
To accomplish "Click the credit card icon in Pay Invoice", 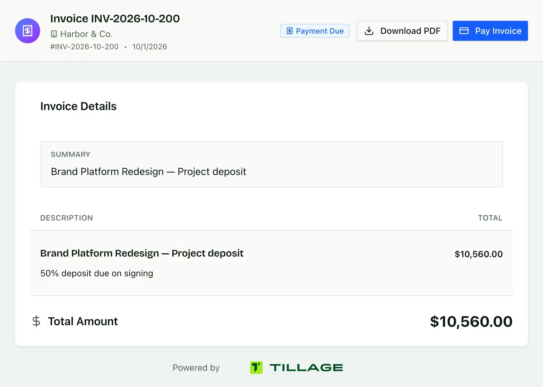I will point(464,31).
